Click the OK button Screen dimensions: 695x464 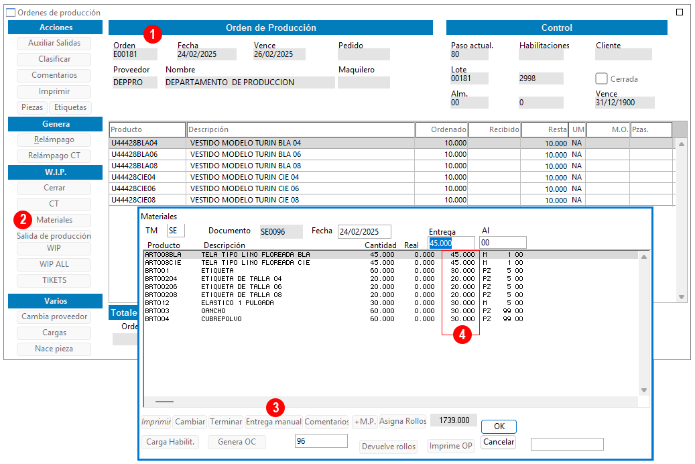499,426
